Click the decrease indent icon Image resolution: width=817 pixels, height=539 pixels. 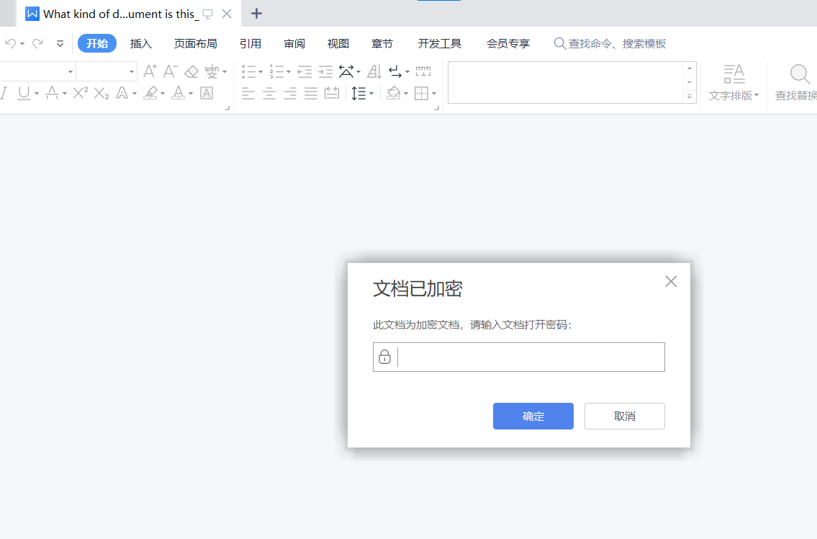pos(304,71)
